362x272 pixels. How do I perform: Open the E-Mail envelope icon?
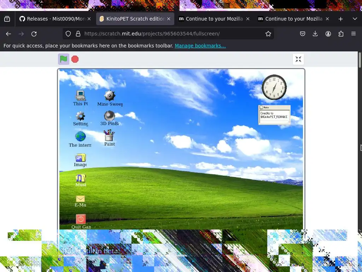80,201
